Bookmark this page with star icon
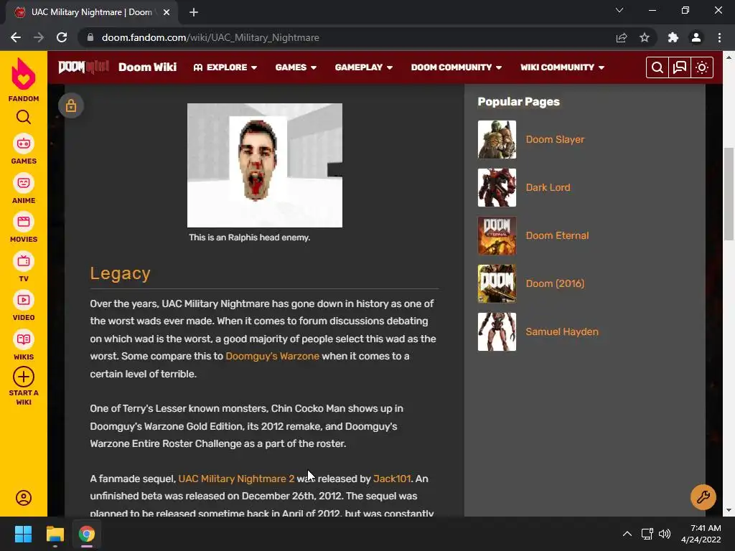Image resolution: width=735 pixels, height=551 pixels. pos(645,37)
